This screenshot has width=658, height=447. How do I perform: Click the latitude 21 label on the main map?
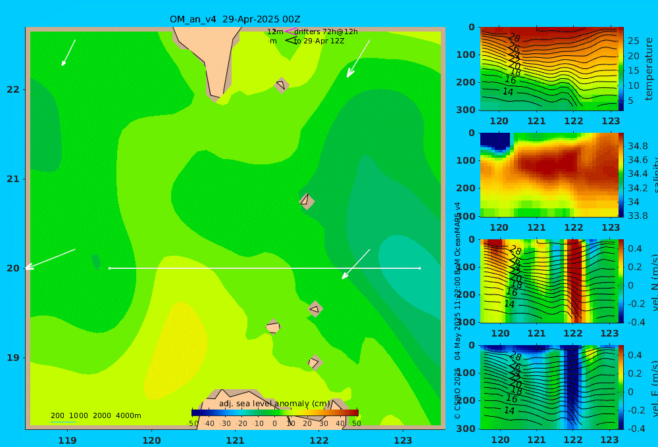[13, 179]
